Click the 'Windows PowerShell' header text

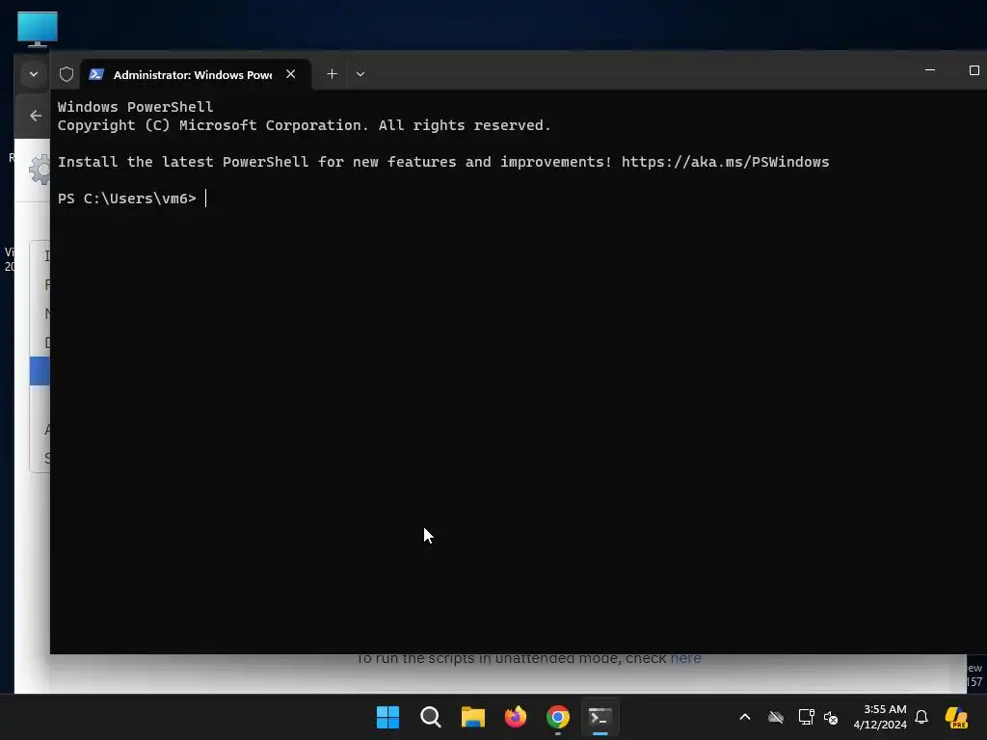coord(135,107)
